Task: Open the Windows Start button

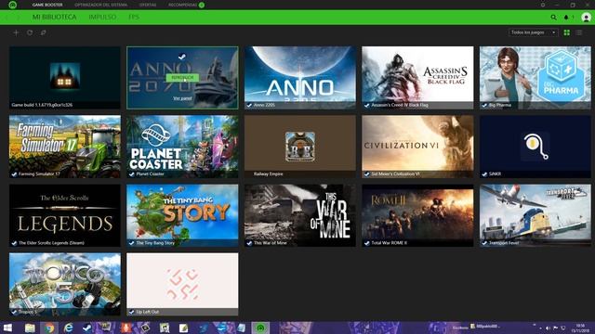Action: tap(7, 328)
